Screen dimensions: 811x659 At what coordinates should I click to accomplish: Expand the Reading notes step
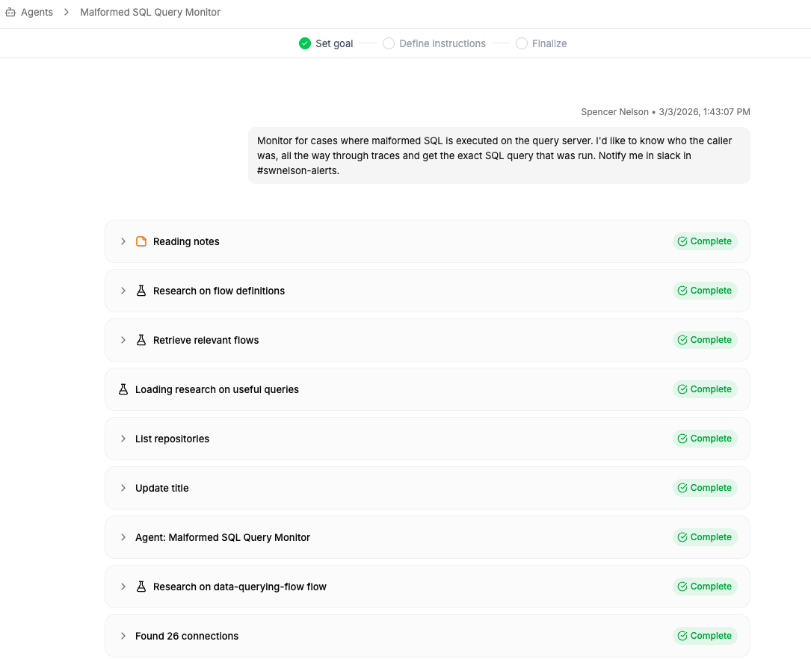point(123,241)
